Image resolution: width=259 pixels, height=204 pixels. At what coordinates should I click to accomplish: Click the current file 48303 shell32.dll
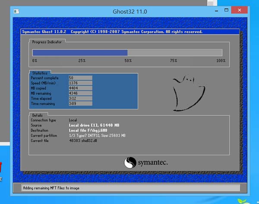tap(83, 140)
